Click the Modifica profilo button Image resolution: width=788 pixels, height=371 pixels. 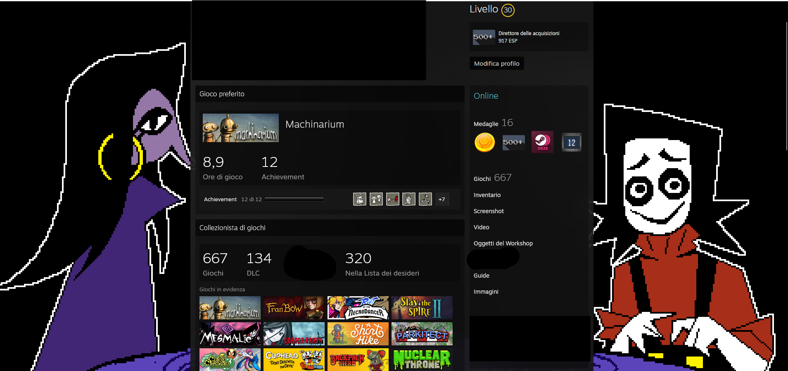[x=496, y=64]
